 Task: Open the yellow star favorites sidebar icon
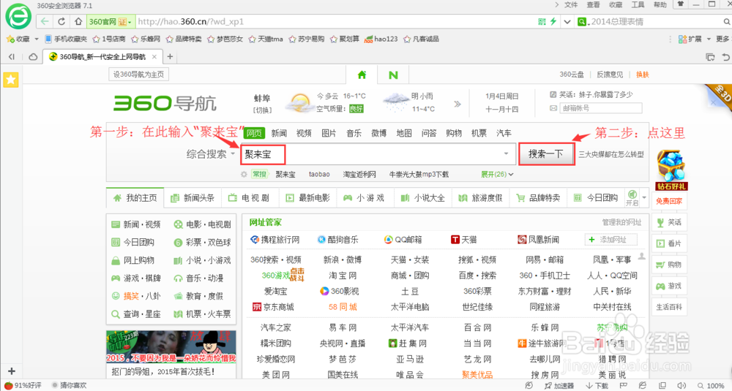click(11, 80)
